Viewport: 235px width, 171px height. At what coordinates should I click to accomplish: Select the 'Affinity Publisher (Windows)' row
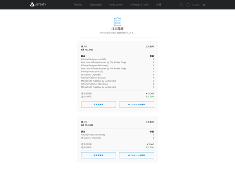(117, 84)
